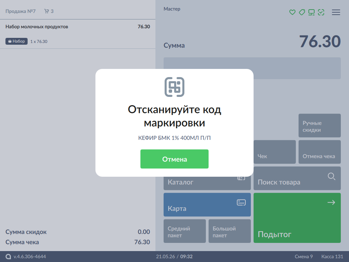Pay by Карта button

207,205
